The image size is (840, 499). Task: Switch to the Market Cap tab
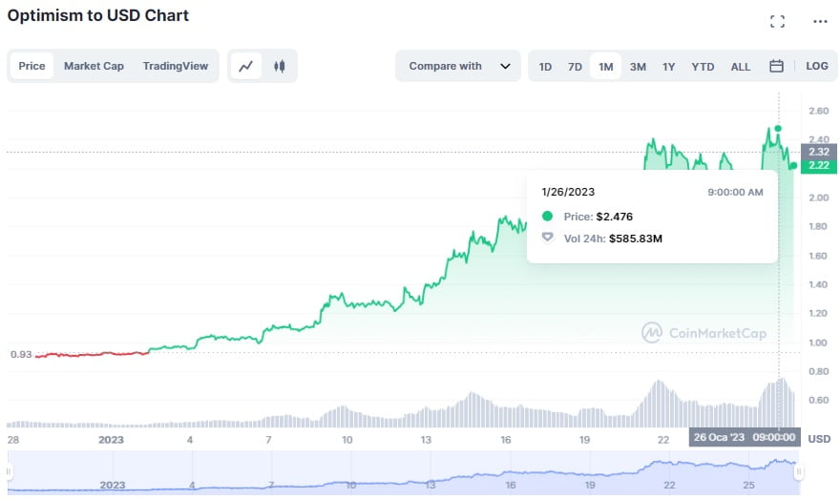click(x=94, y=67)
